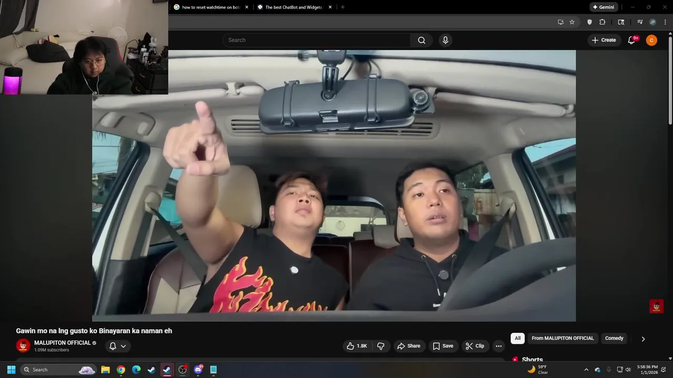The image size is (673, 378).
Task: Open the Extensions puzzle icon
Action: pos(603,22)
